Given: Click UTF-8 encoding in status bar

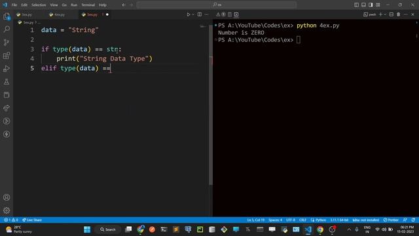Looking at the screenshot, I should [291, 220].
